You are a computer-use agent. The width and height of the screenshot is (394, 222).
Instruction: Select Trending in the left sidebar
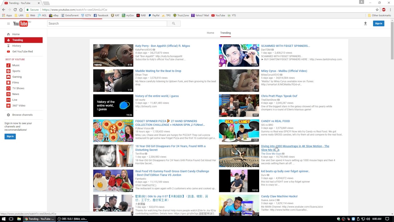(x=23, y=40)
